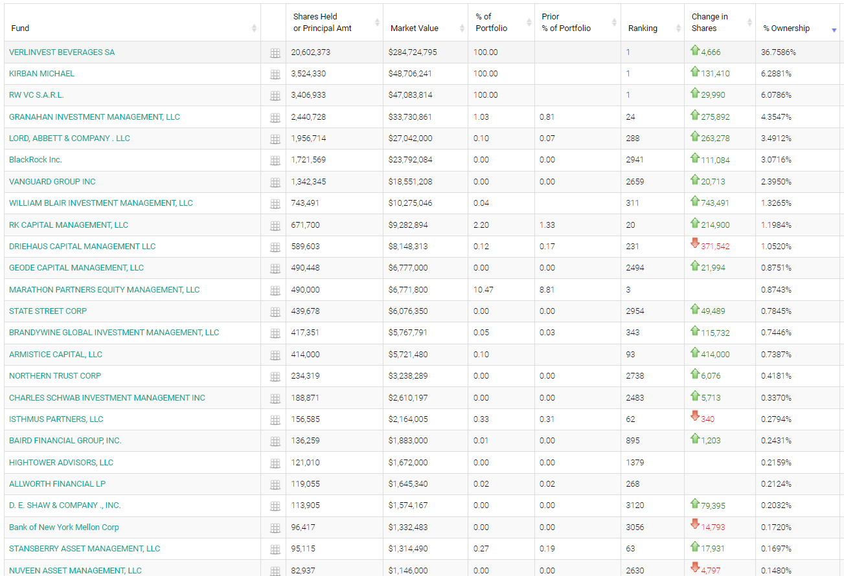Select change in shares value 14,793
Screen dimensions: 844x576
[x=713, y=527]
